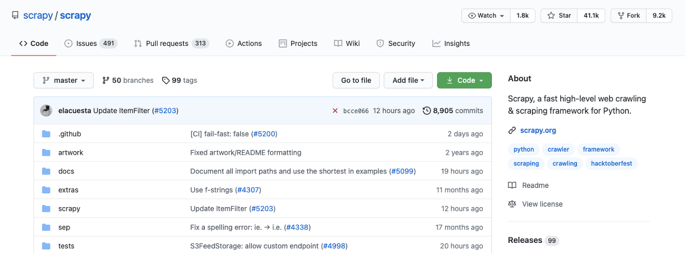Click the folder icon for tests

click(46, 246)
